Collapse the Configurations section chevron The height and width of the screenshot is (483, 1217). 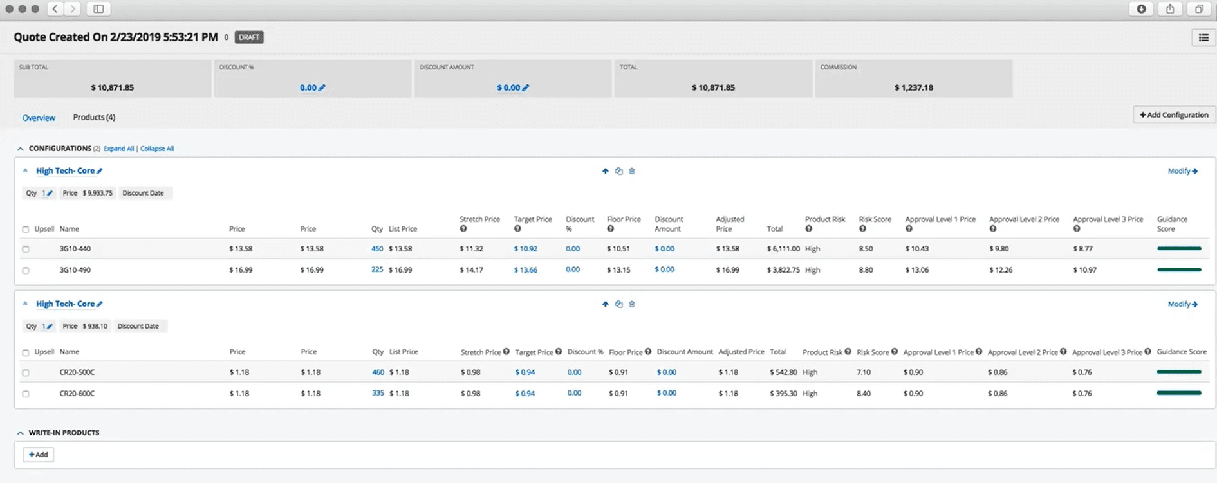coord(21,149)
